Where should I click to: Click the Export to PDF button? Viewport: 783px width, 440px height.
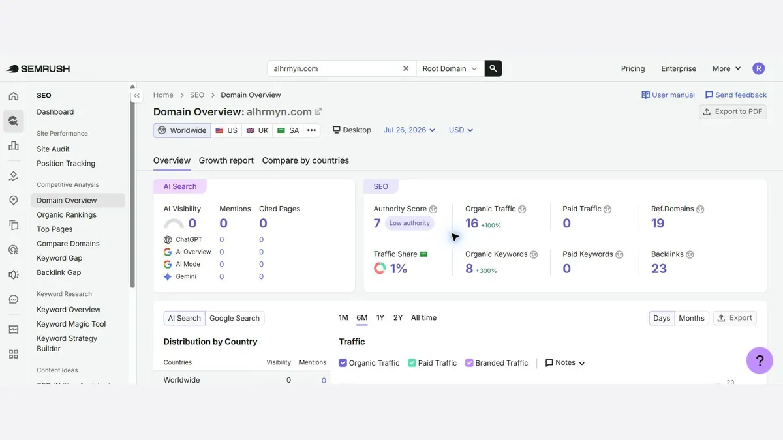[733, 111]
